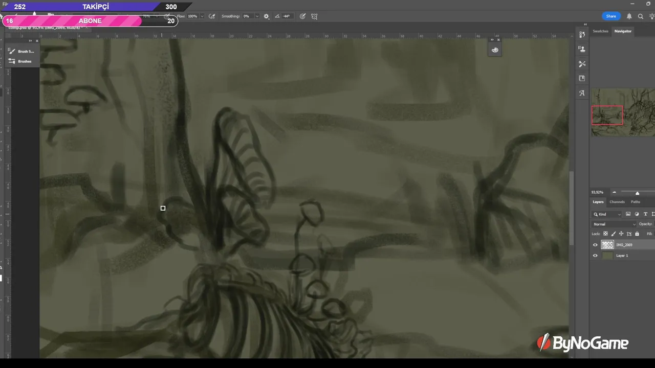Viewport: 655px width, 368px height.
Task: Click the Navigator zoom slider handle
Action: (637, 193)
